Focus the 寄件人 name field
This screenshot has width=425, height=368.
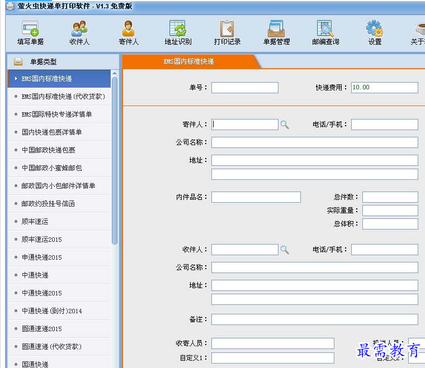245,125
